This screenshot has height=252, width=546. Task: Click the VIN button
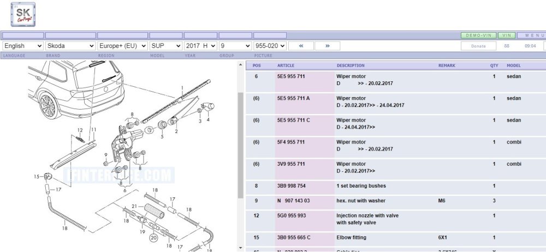pos(507,35)
